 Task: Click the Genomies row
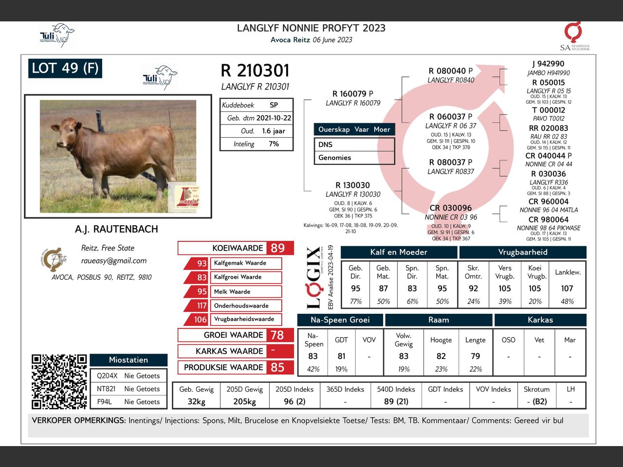click(x=354, y=158)
